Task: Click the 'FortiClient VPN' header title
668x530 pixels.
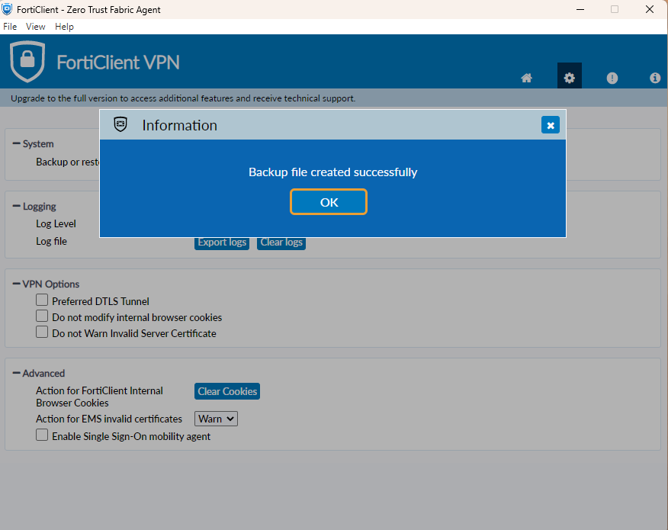Action: tap(118, 63)
